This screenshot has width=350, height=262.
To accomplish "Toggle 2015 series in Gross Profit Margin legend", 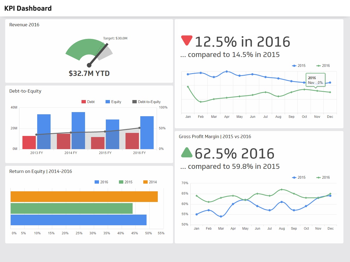I will click(299, 177).
